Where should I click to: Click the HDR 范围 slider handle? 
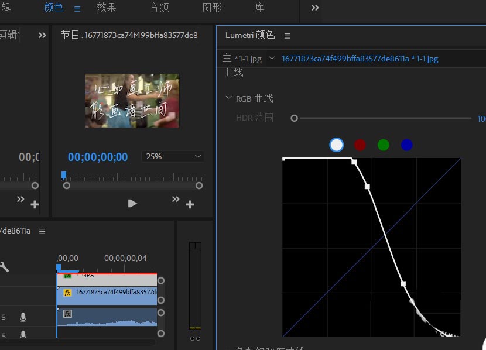pyautogui.click(x=294, y=118)
